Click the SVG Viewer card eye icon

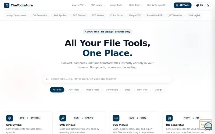[x=116, y=118]
